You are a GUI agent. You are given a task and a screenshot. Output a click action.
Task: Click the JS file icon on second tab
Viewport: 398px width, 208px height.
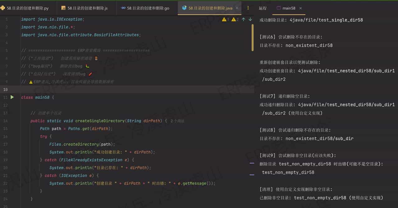click(x=63, y=8)
